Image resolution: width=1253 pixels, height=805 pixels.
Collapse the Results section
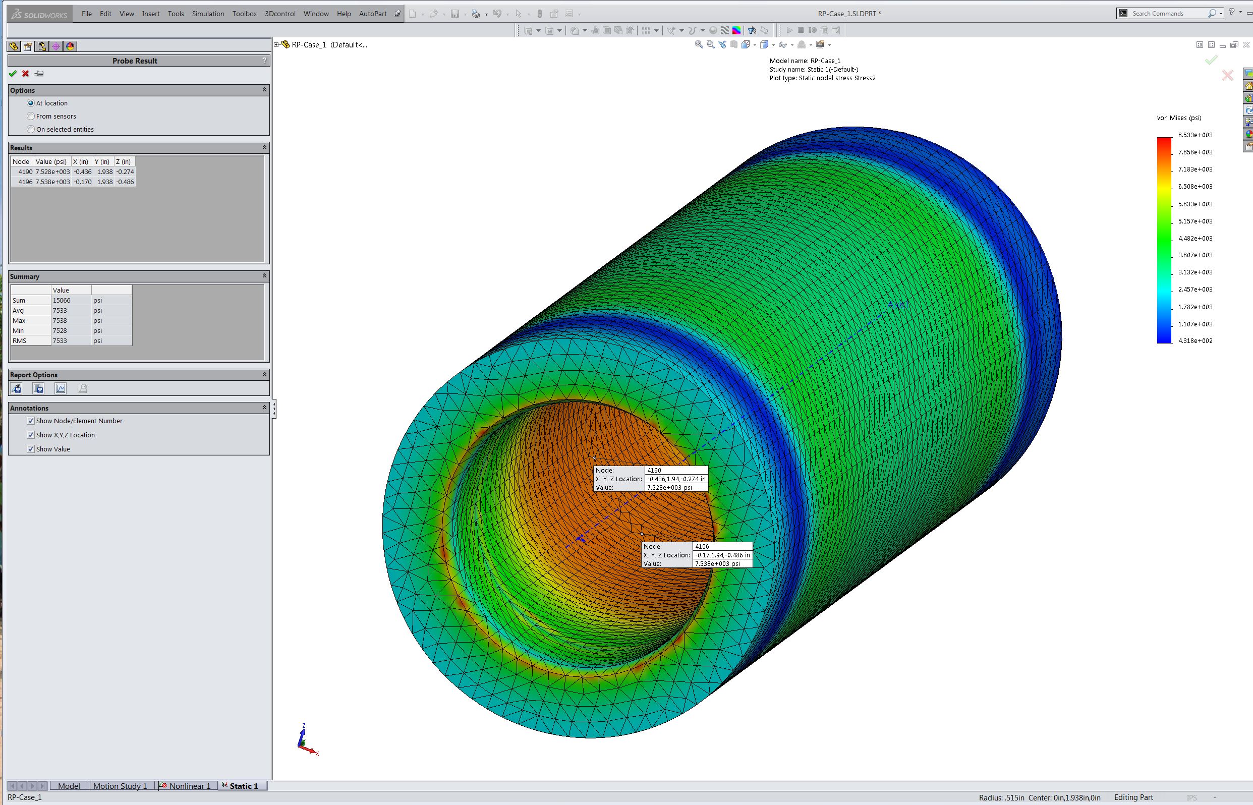264,147
